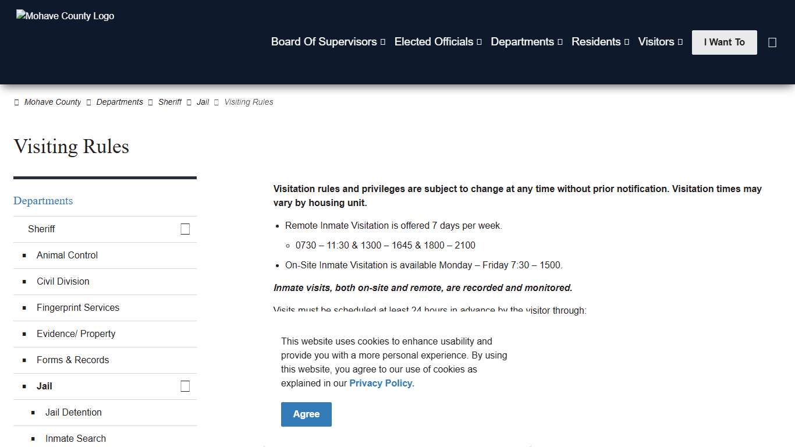Open Inmate Search sidebar link
795x447 pixels.
click(76, 438)
